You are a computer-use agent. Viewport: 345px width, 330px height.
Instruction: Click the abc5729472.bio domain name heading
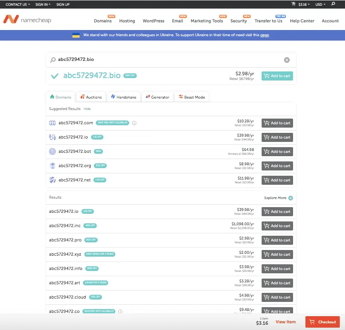click(x=92, y=76)
